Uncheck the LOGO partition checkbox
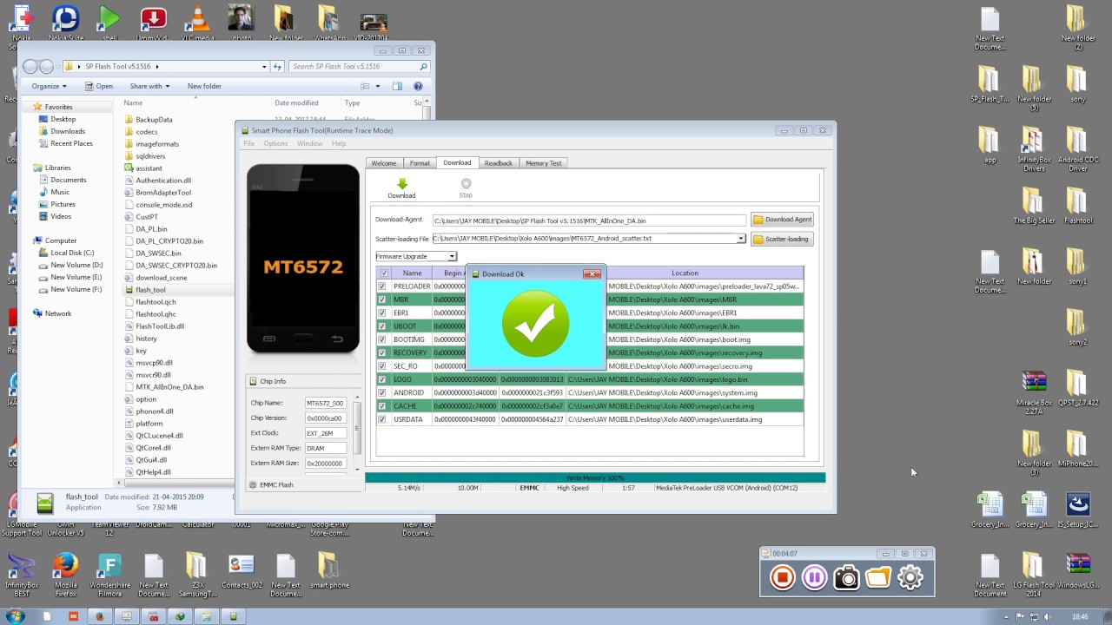This screenshot has width=1112, height=625. 382,379
